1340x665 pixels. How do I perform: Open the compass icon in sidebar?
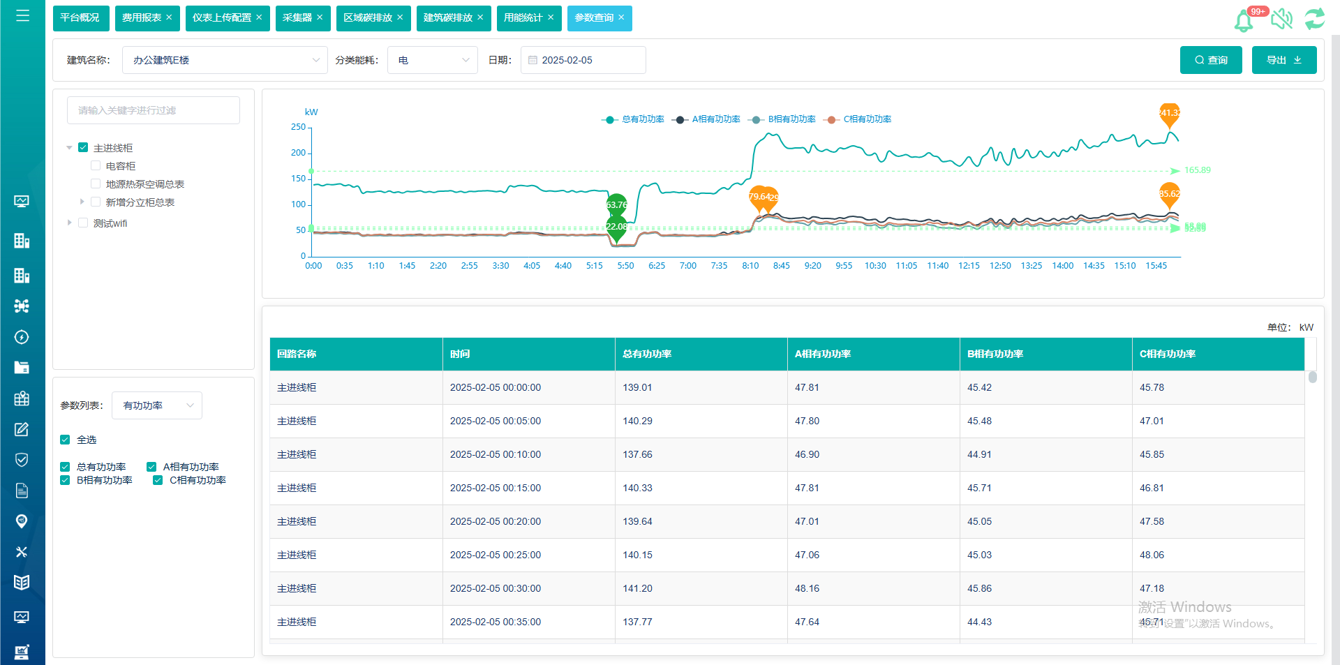click(22, 337)
